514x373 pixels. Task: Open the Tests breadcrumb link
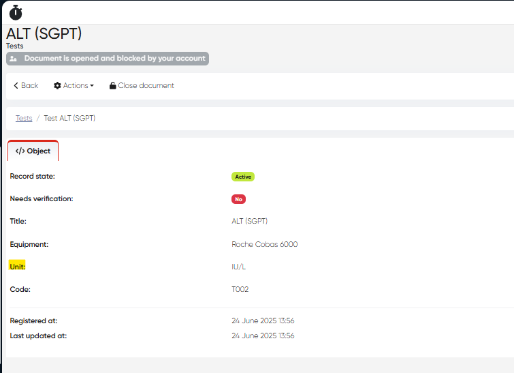24,118
